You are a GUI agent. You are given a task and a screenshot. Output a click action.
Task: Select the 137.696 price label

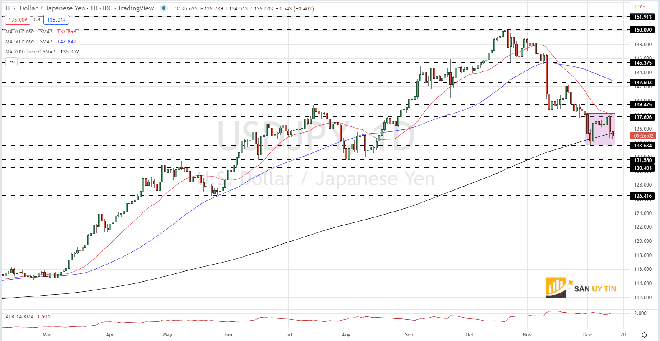[643, 117]
